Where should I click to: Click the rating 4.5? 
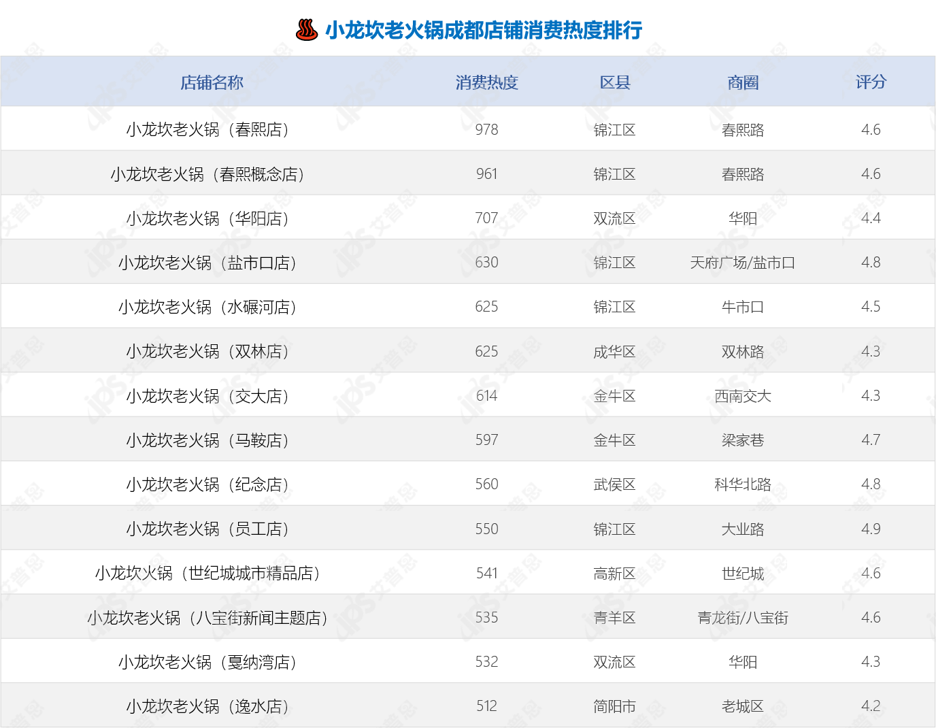[x=871, y=306]
